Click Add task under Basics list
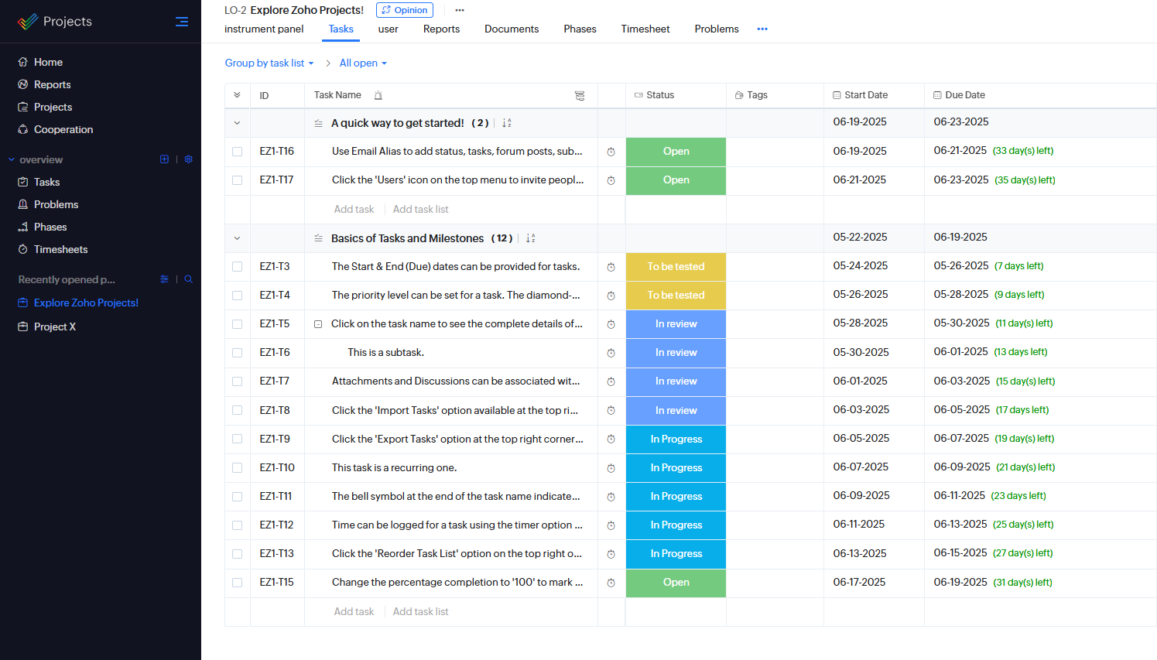The image size is (1157, 660). click(354, 612)
